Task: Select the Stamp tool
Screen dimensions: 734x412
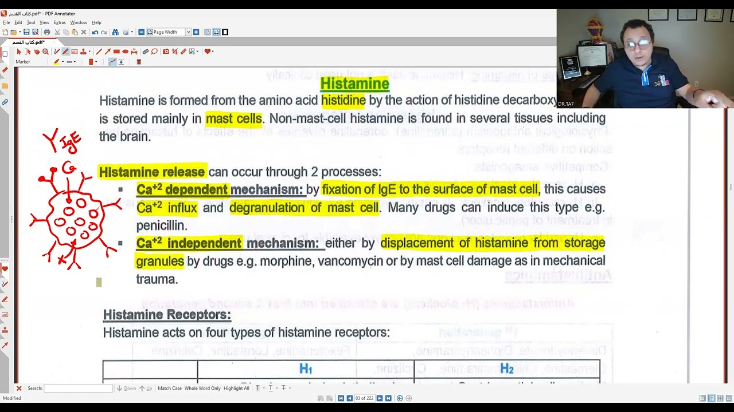Action: click(x=83, y=51)
